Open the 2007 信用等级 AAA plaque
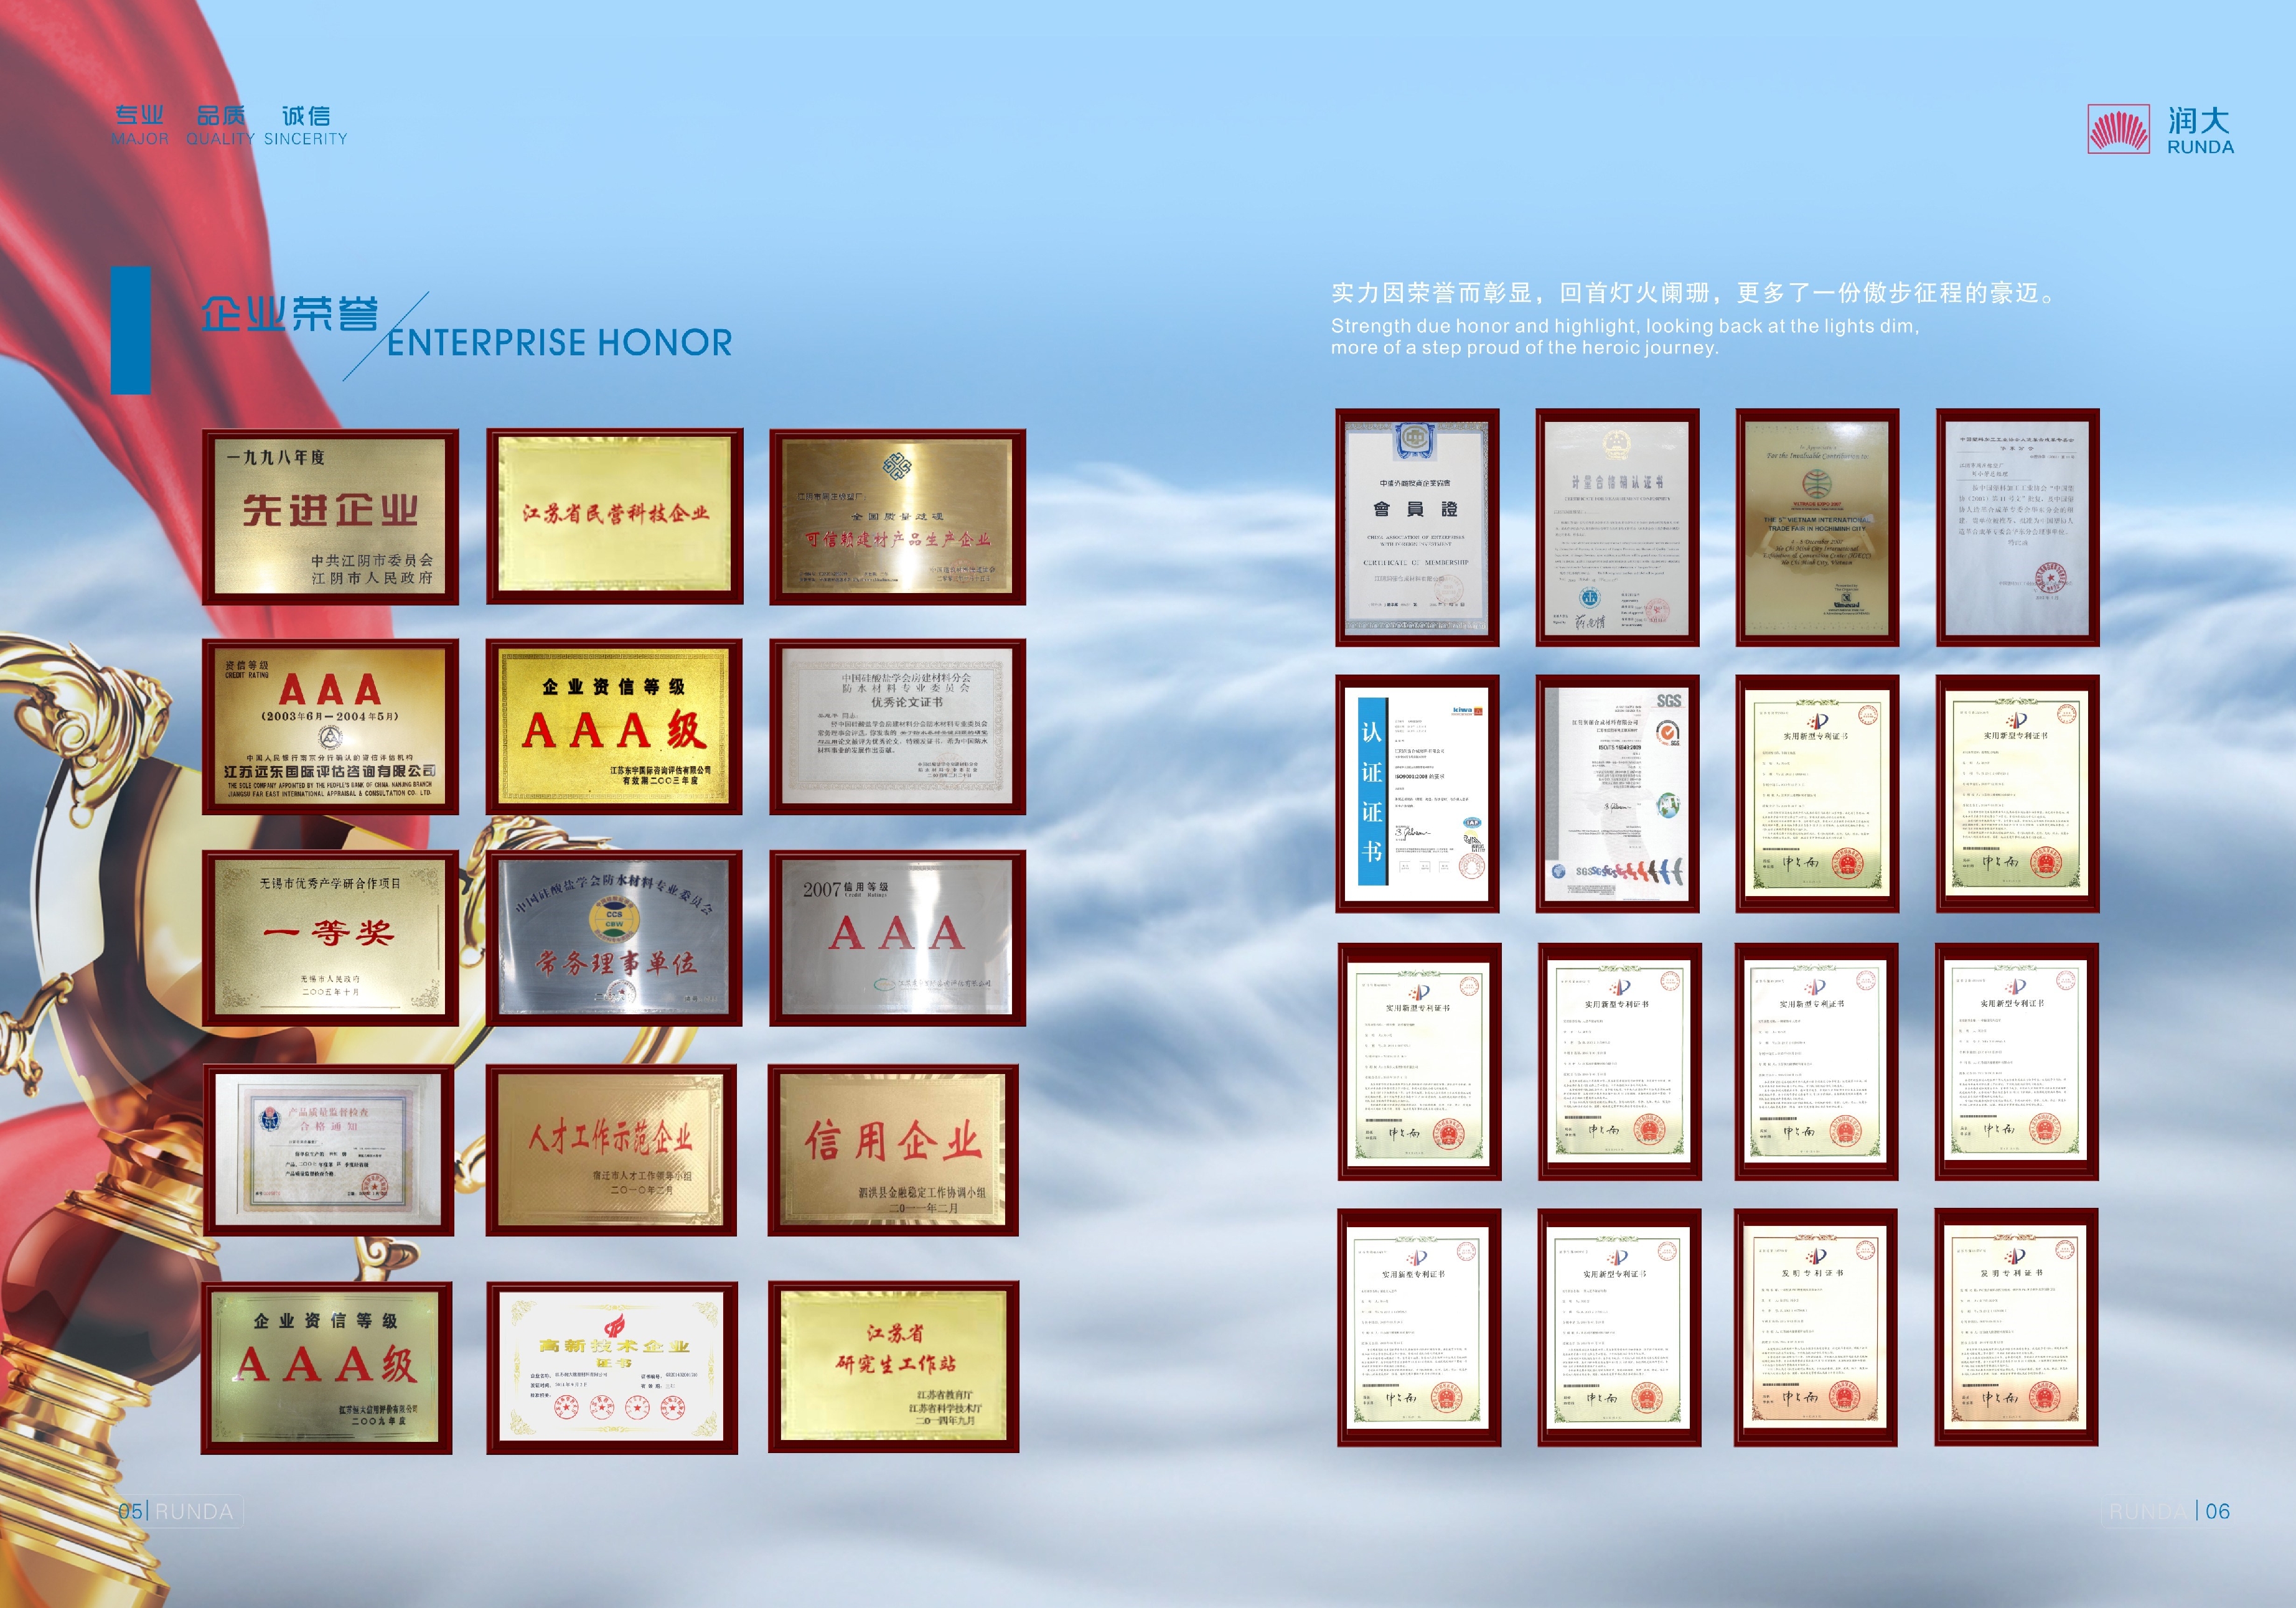The width and height of the screenshot is (2296, 1608). [897, 938]
